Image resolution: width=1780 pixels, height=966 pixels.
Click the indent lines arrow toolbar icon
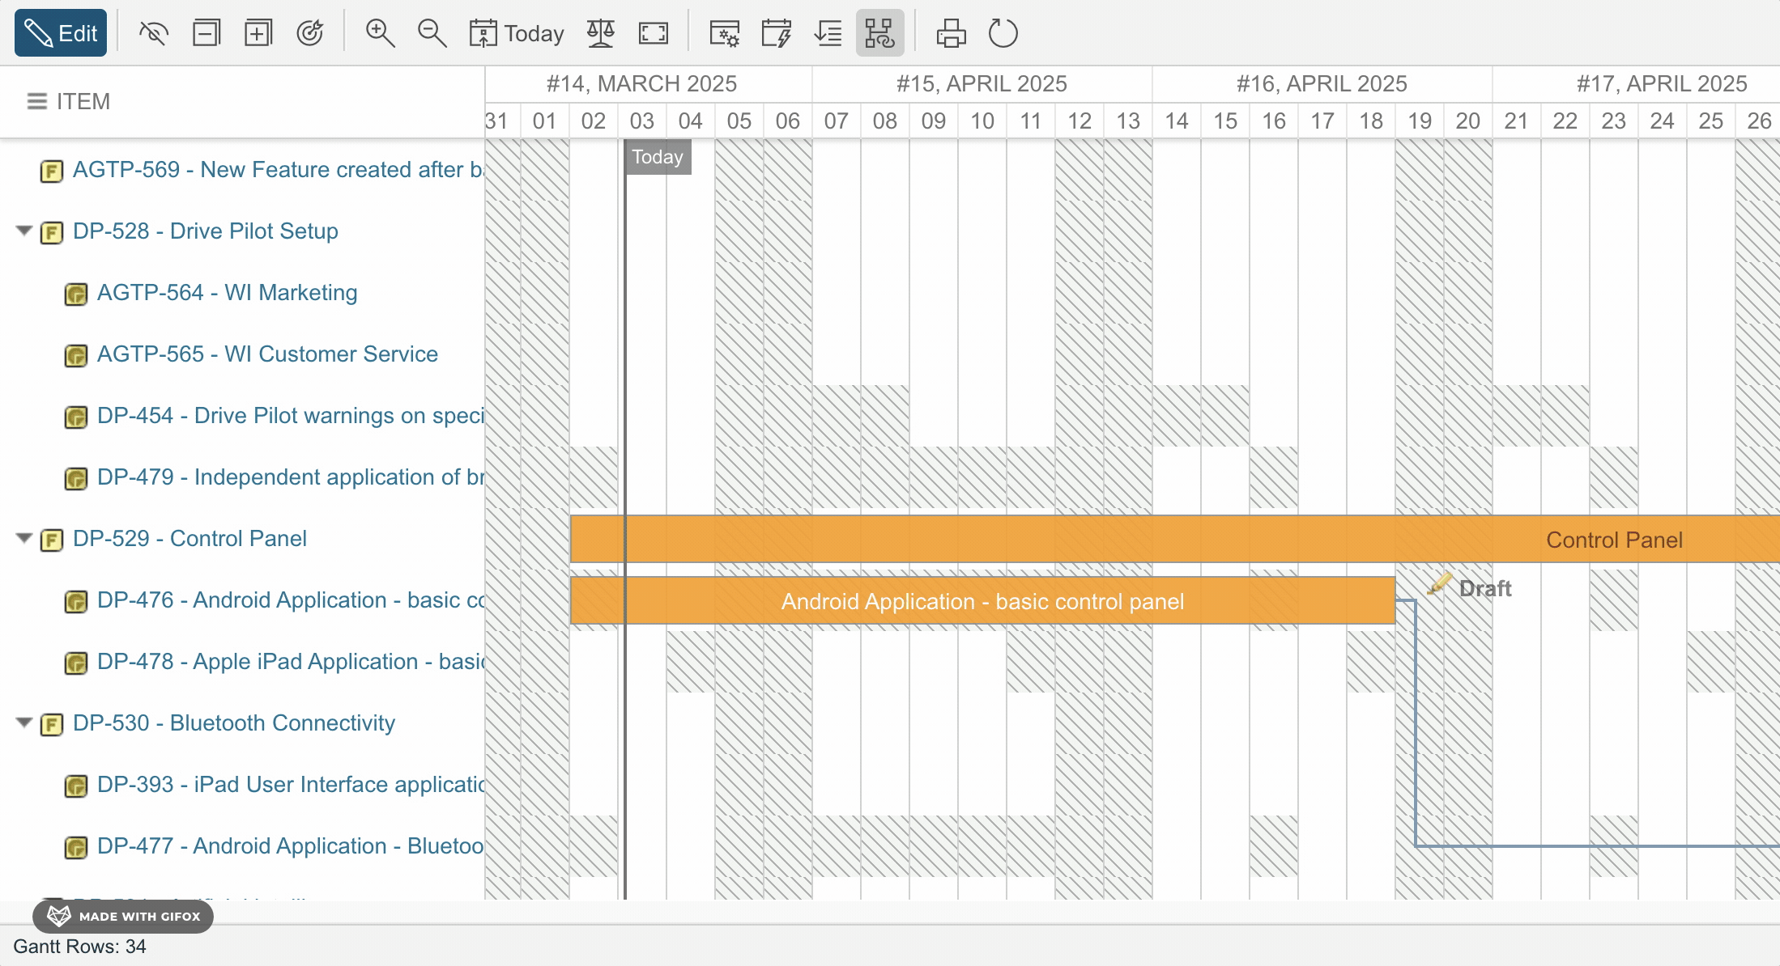(828, 33)
